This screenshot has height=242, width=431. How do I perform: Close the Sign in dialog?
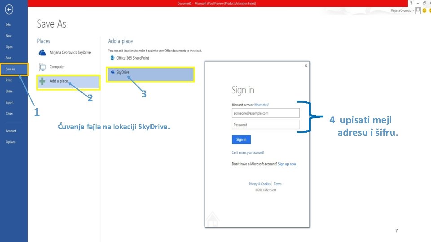click(306, 65)
